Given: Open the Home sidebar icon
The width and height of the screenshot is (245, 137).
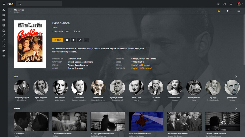Looking at the screenshot, I should coord(4,10).
